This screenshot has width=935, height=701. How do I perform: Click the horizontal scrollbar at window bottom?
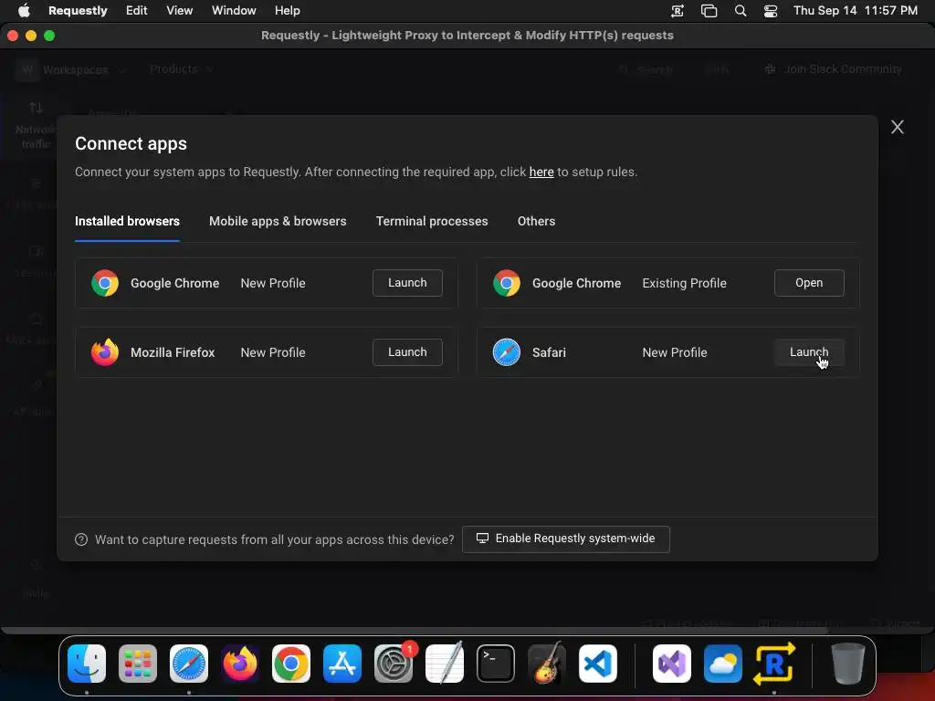click(415, 630)
